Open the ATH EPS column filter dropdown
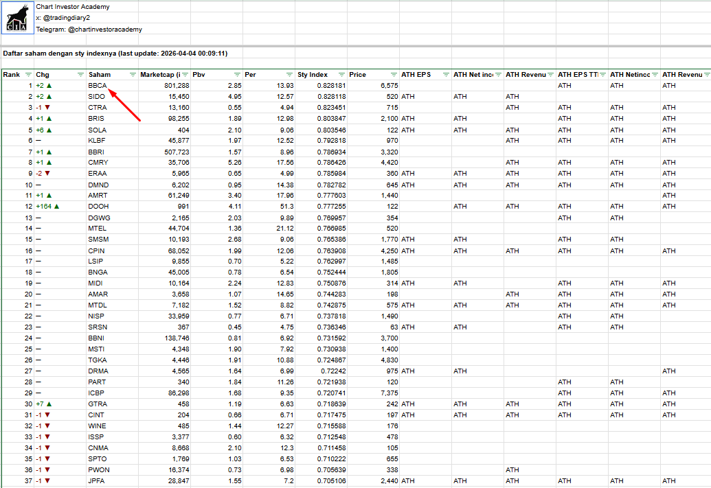This screenshot has height=488, width=711. (446, 75)
